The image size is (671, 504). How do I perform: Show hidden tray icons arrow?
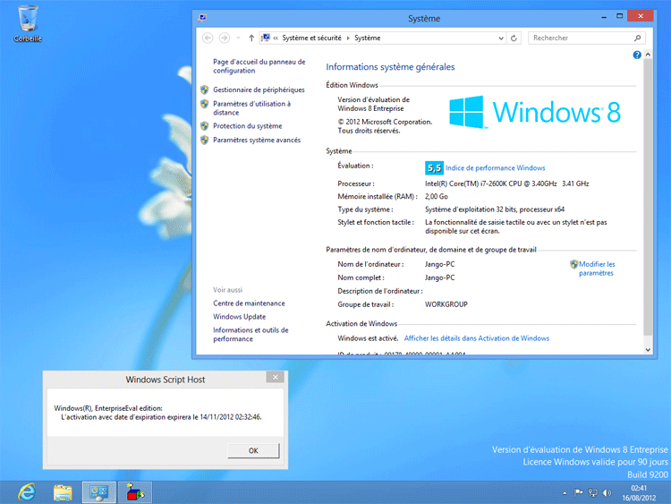click(565, 493)
